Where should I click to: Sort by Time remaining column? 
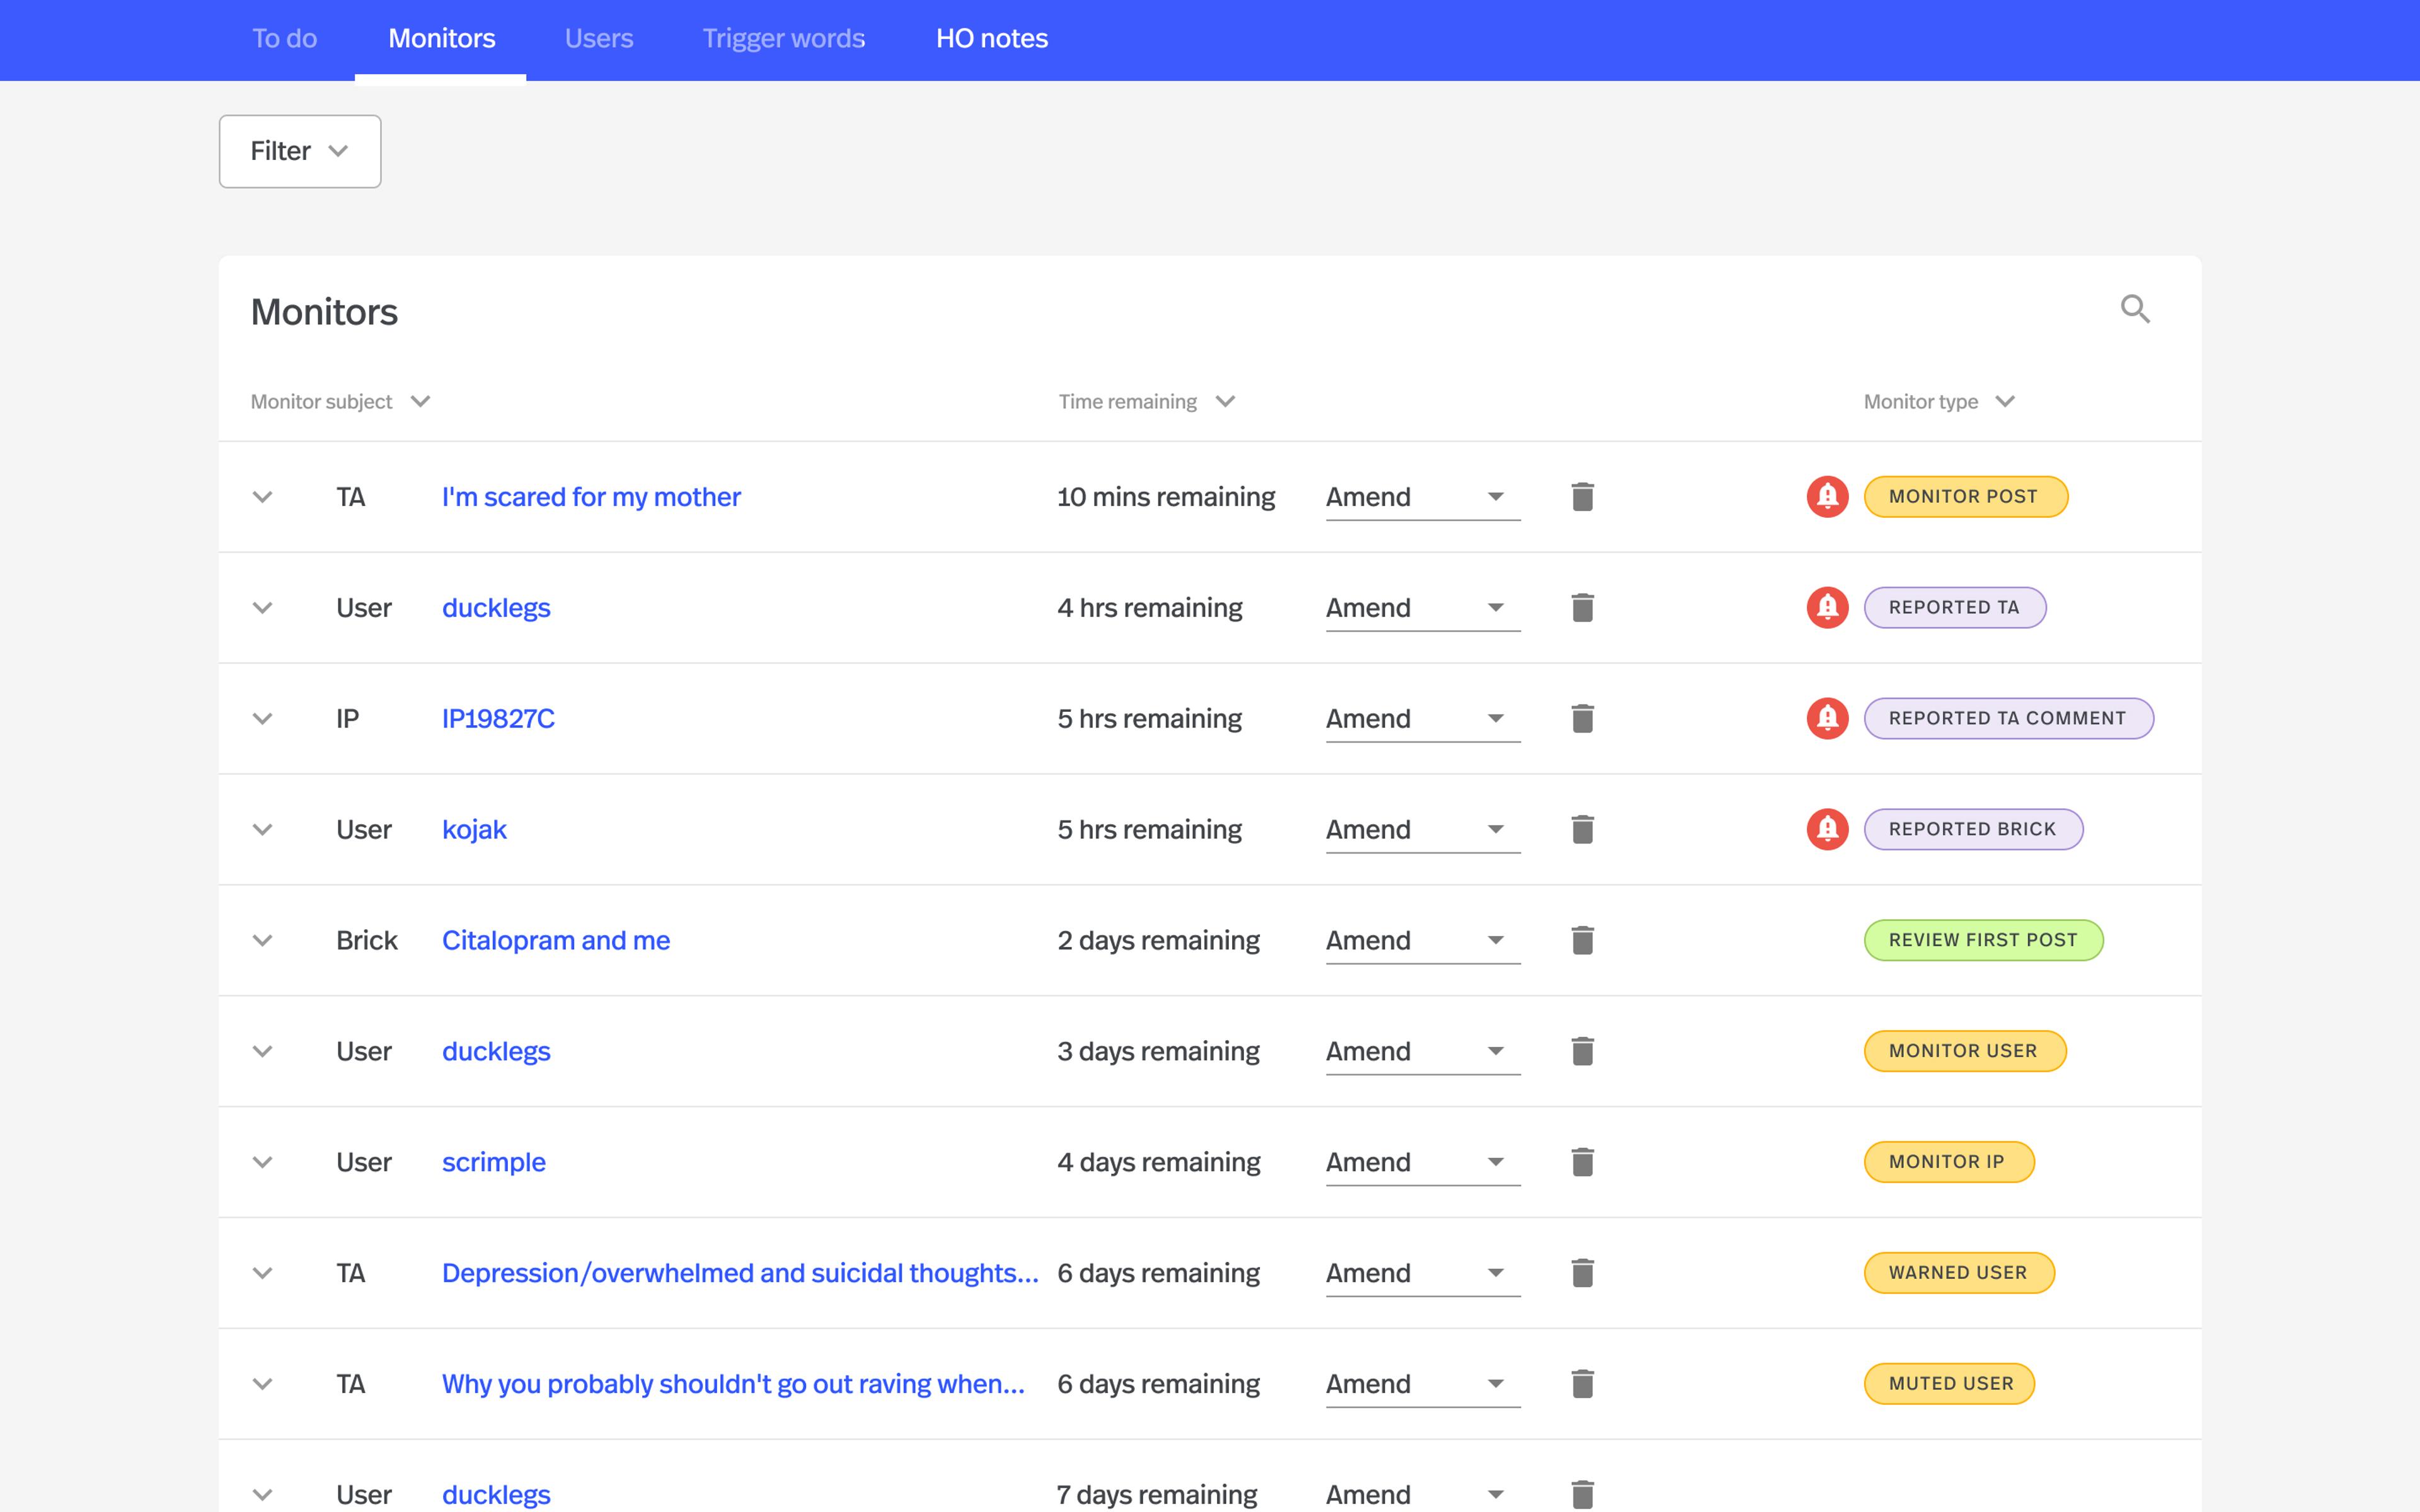pos(1146,402)
